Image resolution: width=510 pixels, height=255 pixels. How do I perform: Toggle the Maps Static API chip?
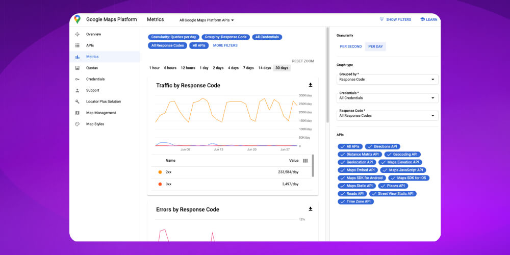click(x=357, y=186)
